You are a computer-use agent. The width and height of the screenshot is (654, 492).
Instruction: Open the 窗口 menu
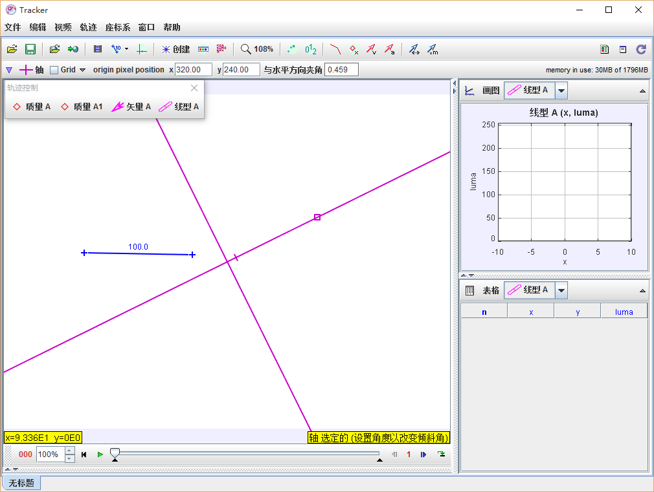146,28
